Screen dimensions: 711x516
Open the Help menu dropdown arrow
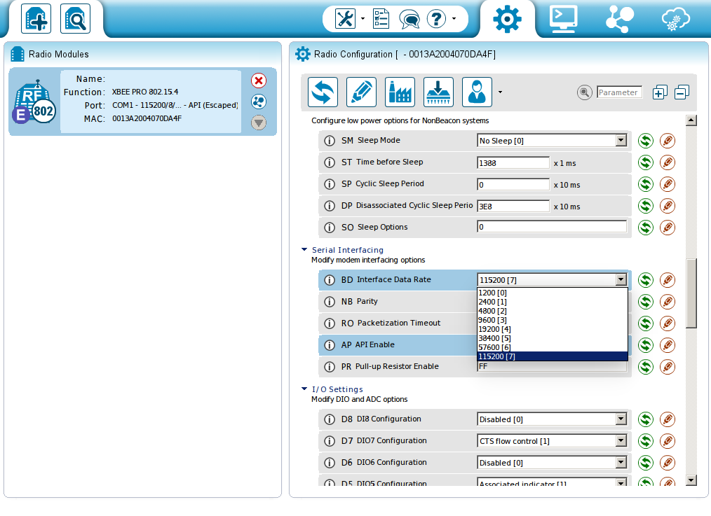(454, 19)
